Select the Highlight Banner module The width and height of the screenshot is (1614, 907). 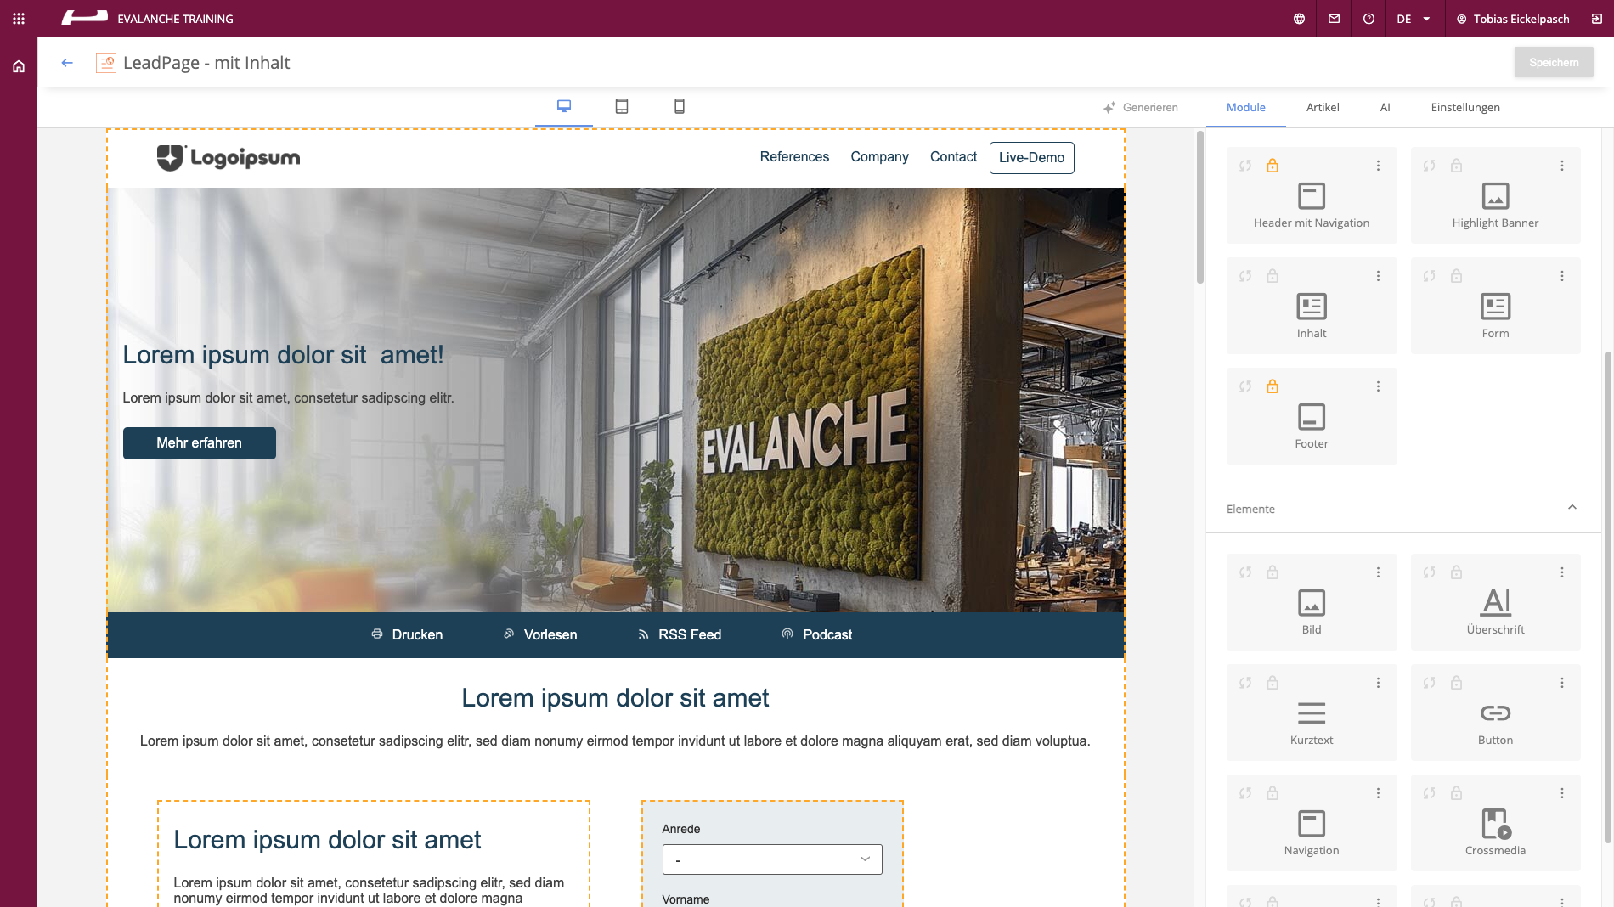tap(1495, 195)
